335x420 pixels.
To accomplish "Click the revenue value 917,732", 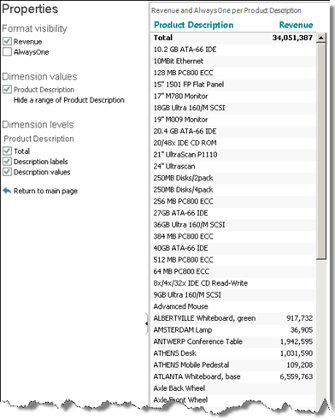I will pos(299,318).
